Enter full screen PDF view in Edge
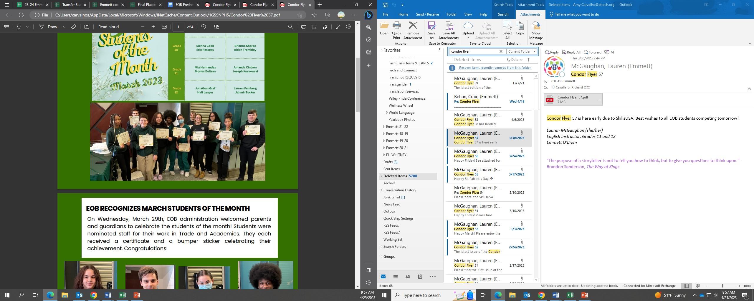The height and width of the screenshot is (301, 754). pyautogui.click(x=338, y=27)
